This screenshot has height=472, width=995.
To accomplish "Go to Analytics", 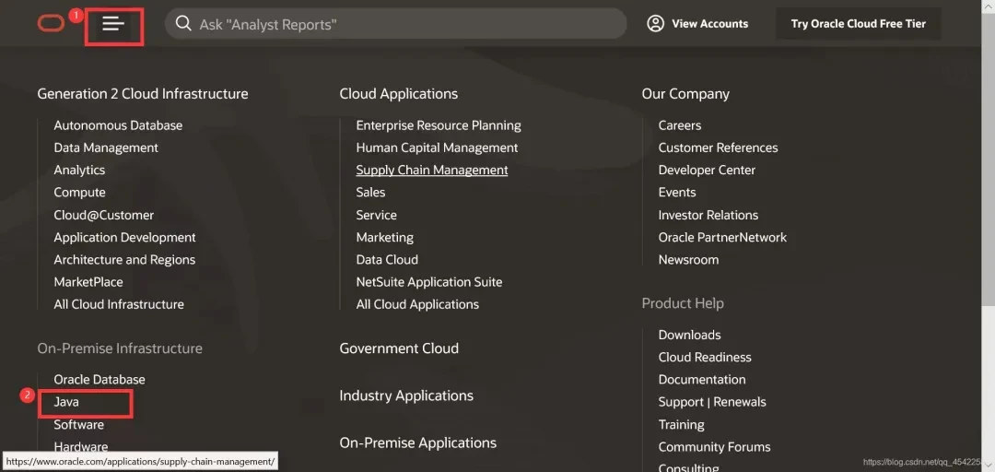I will [x=79, y=170].
